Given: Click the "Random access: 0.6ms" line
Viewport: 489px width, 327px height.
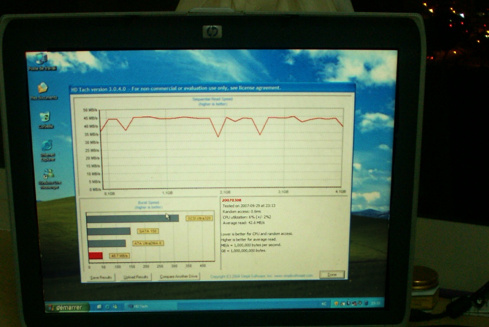Looking at the screenshot, I should pos(242,211).
